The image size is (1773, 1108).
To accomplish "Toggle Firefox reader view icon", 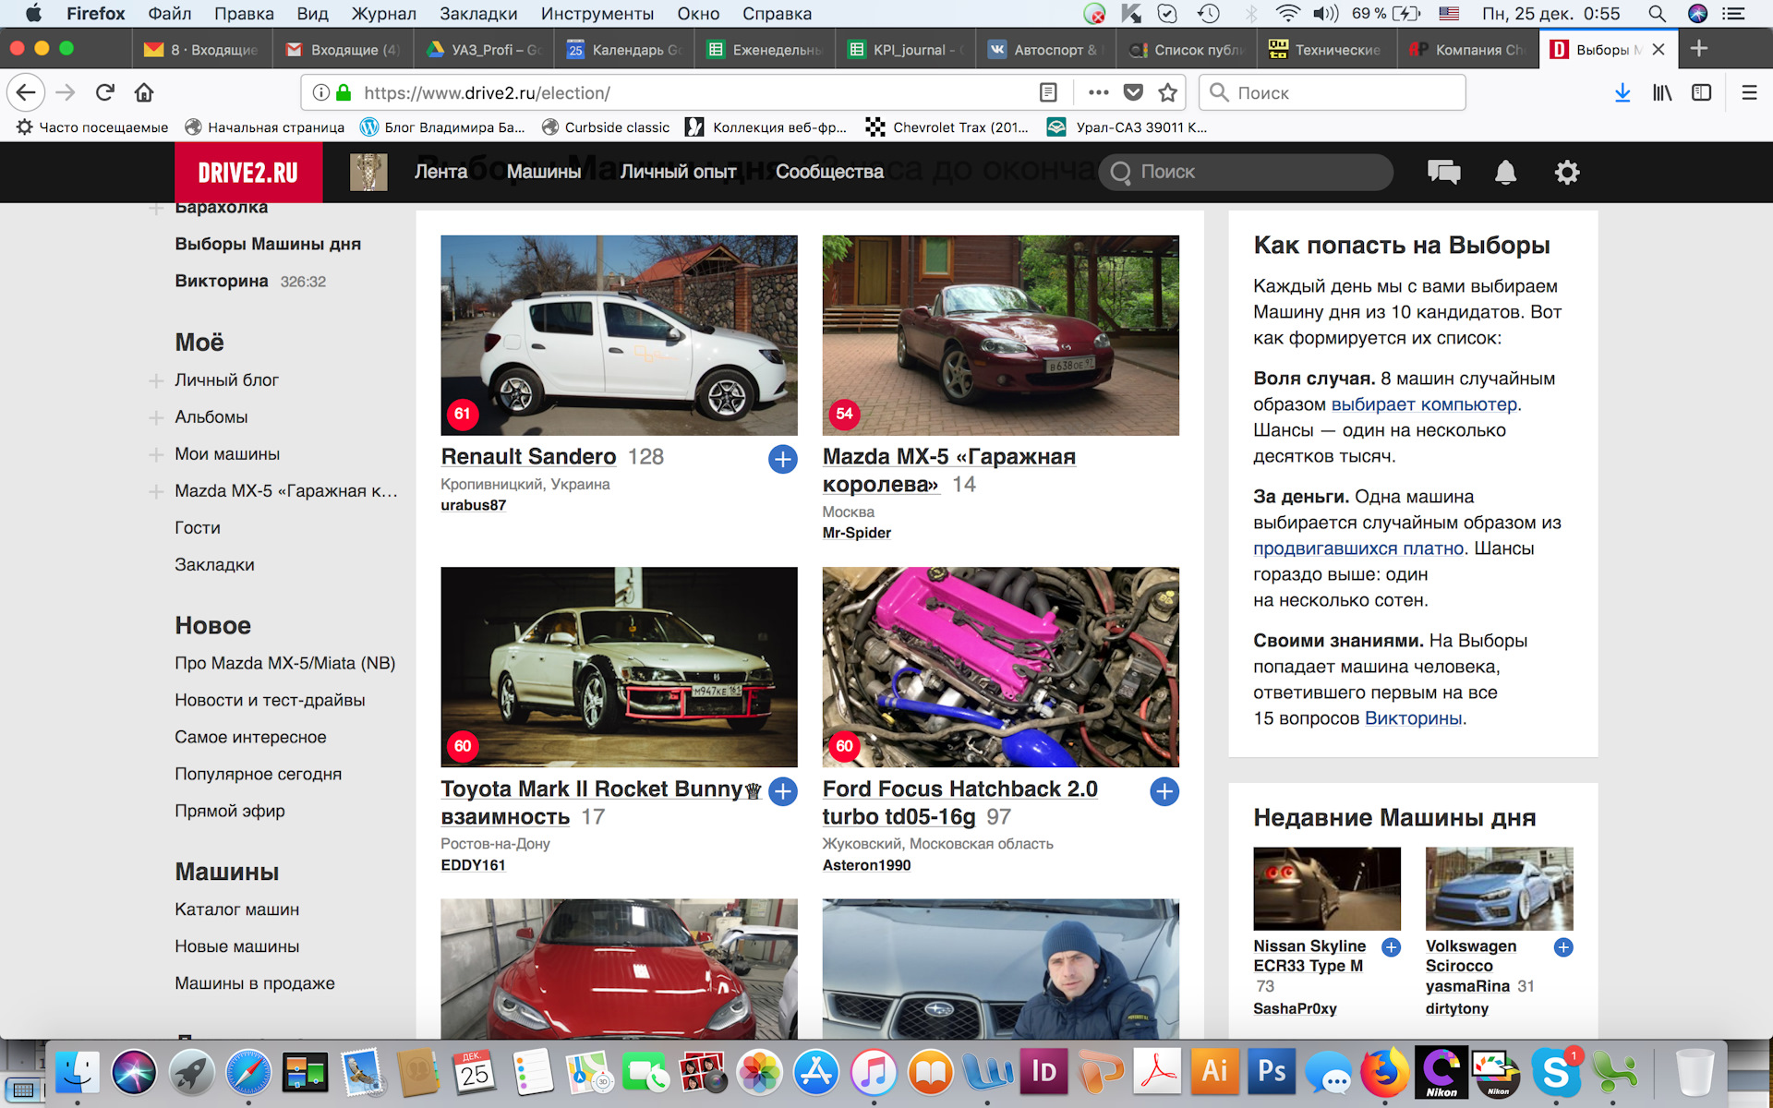I will 1048,92.
